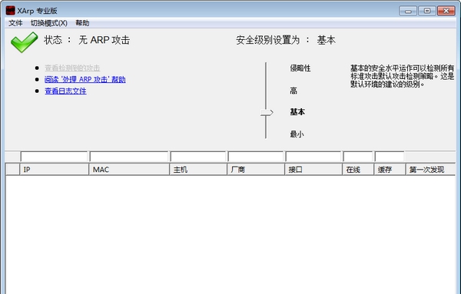461x294 pixels.
Task: Click the filter field above MAC column
Action: pos(129,157)
